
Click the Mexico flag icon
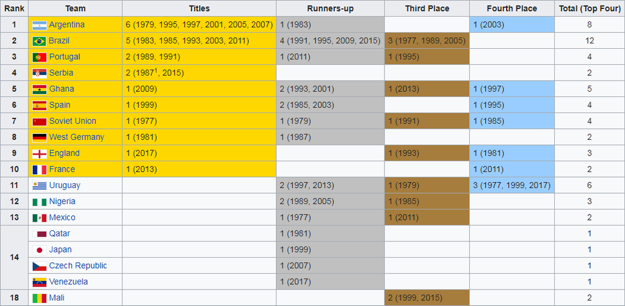(x=40, y=218)
